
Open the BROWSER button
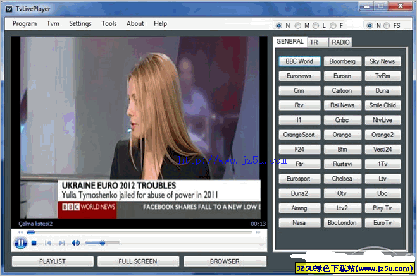[225, 261]
